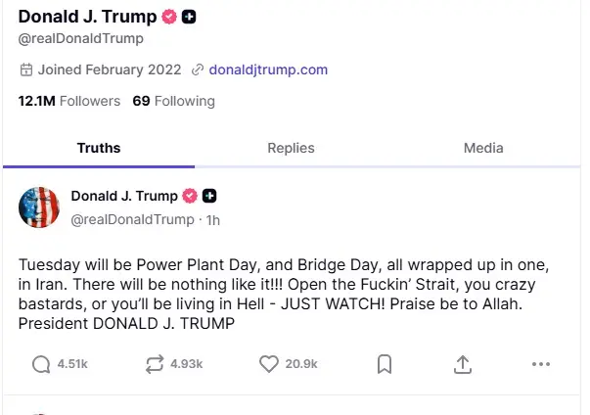Viewport: 590px width, 415px height.
Task: Click the verified badge beside the post author
Action: (x=190, y=196)
